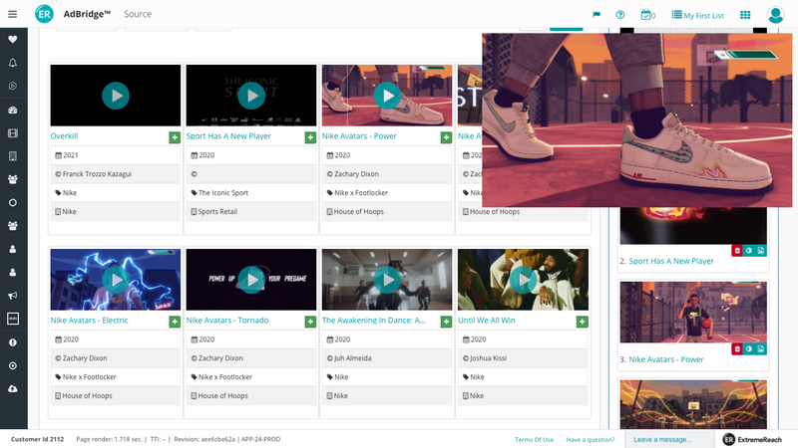Viewport: 798px width, 448px height.
Task: Open the hamburger navigation menu
Action: coord(13,14)
